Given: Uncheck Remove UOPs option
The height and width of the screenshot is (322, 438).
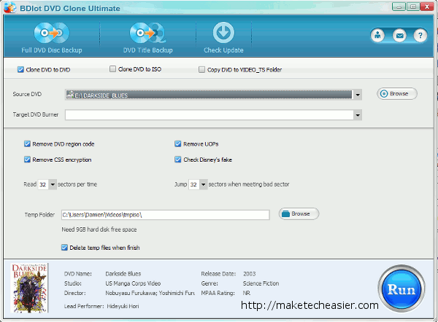Looking at the screenshot, I should (x=178, y=144).
